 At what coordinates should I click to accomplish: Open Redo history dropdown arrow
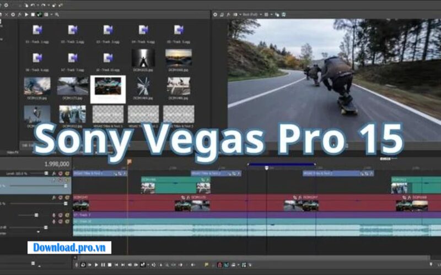[49, 5]
